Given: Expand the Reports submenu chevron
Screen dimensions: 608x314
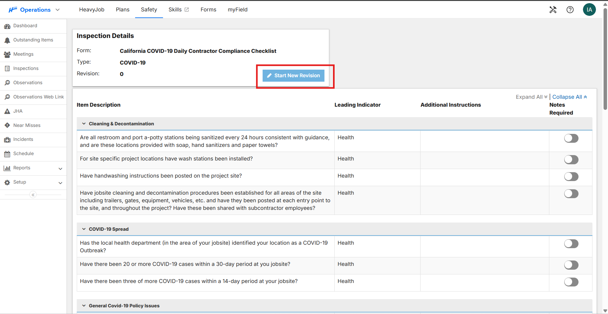Looking at the screenshot, I should coord(60,169).
